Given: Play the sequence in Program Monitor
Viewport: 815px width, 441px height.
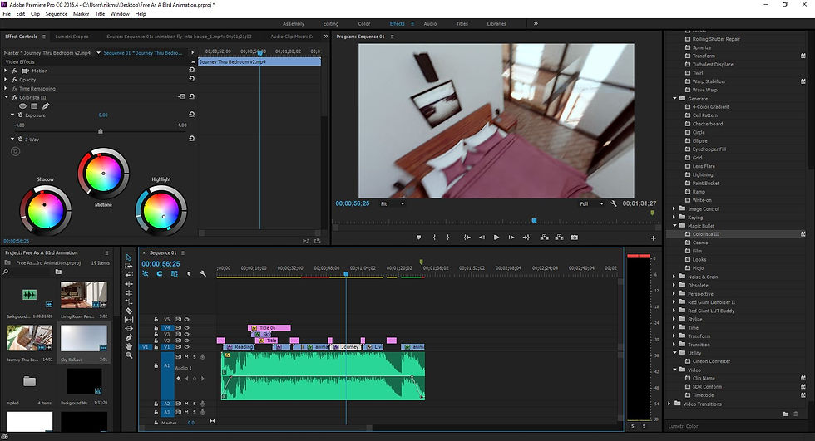Looking at the screenshot, I should [x=496, y=237].
